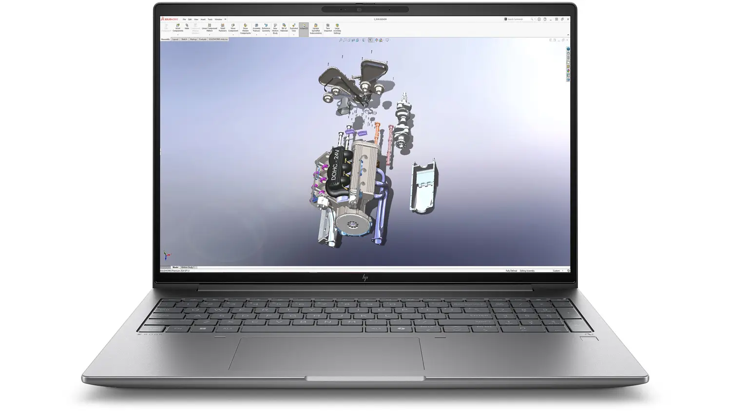Open Appearances task pane color-ball icon
This screenshot has width=731, height=411.
568,71
